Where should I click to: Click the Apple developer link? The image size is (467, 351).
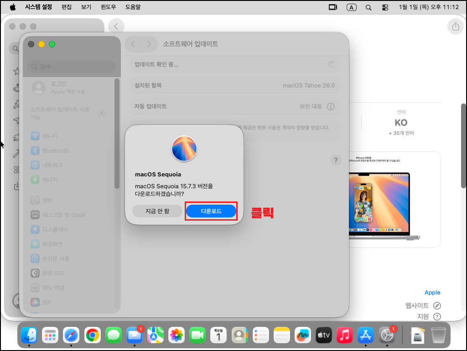point(432,292)
